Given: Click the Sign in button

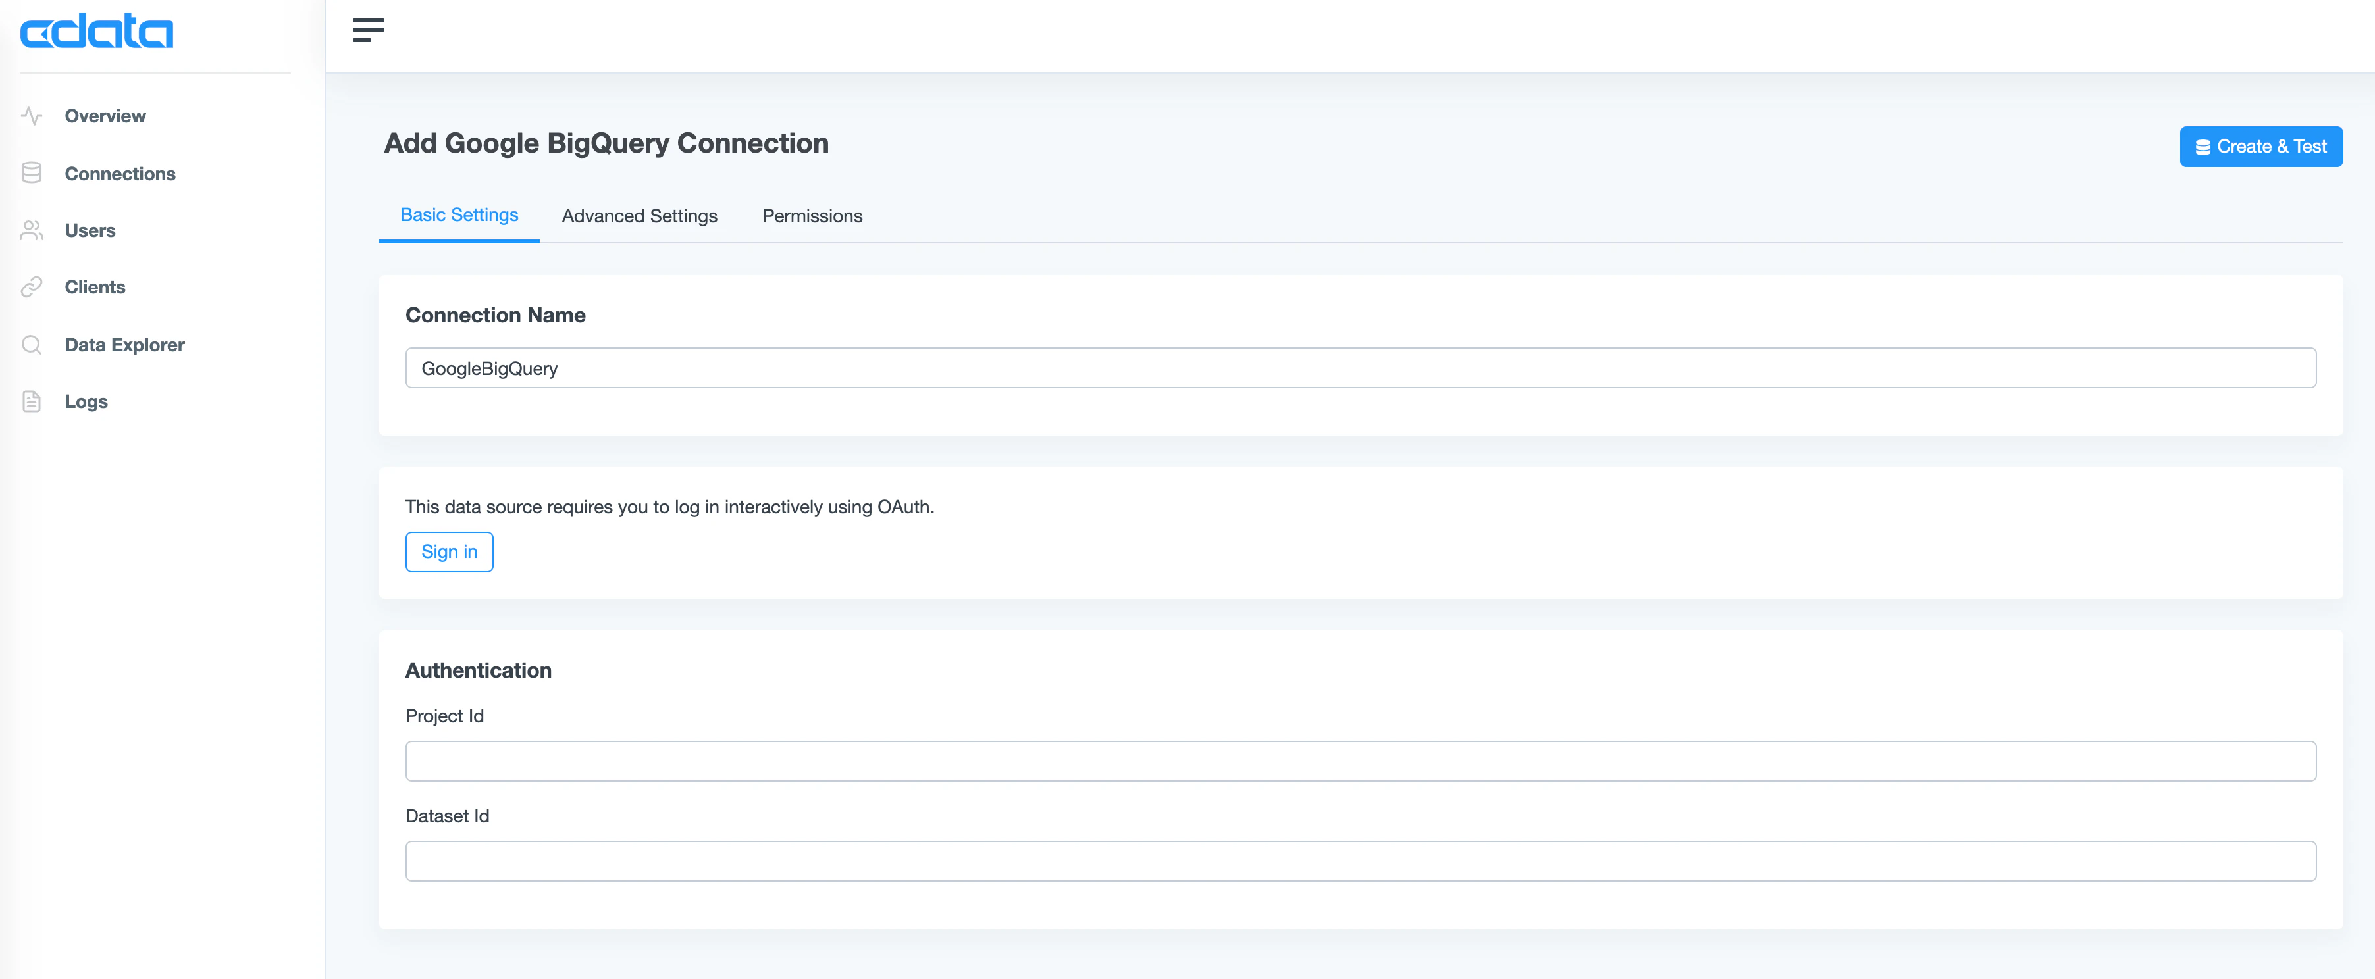Looking at the screenshot, I should tap(449, 551).
